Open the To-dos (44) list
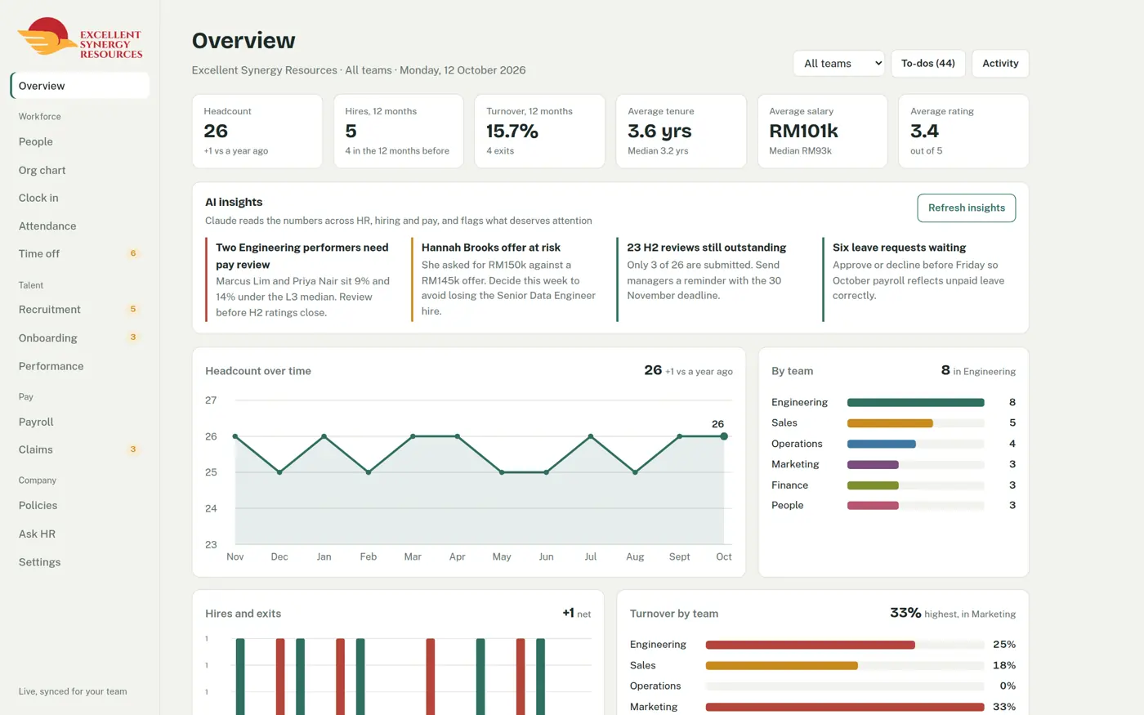The image size is (1144, 715). click(928, 64)
